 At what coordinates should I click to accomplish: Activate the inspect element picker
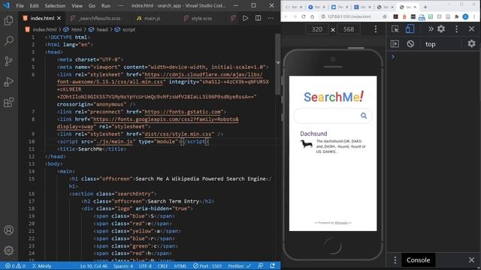point(395,29)
